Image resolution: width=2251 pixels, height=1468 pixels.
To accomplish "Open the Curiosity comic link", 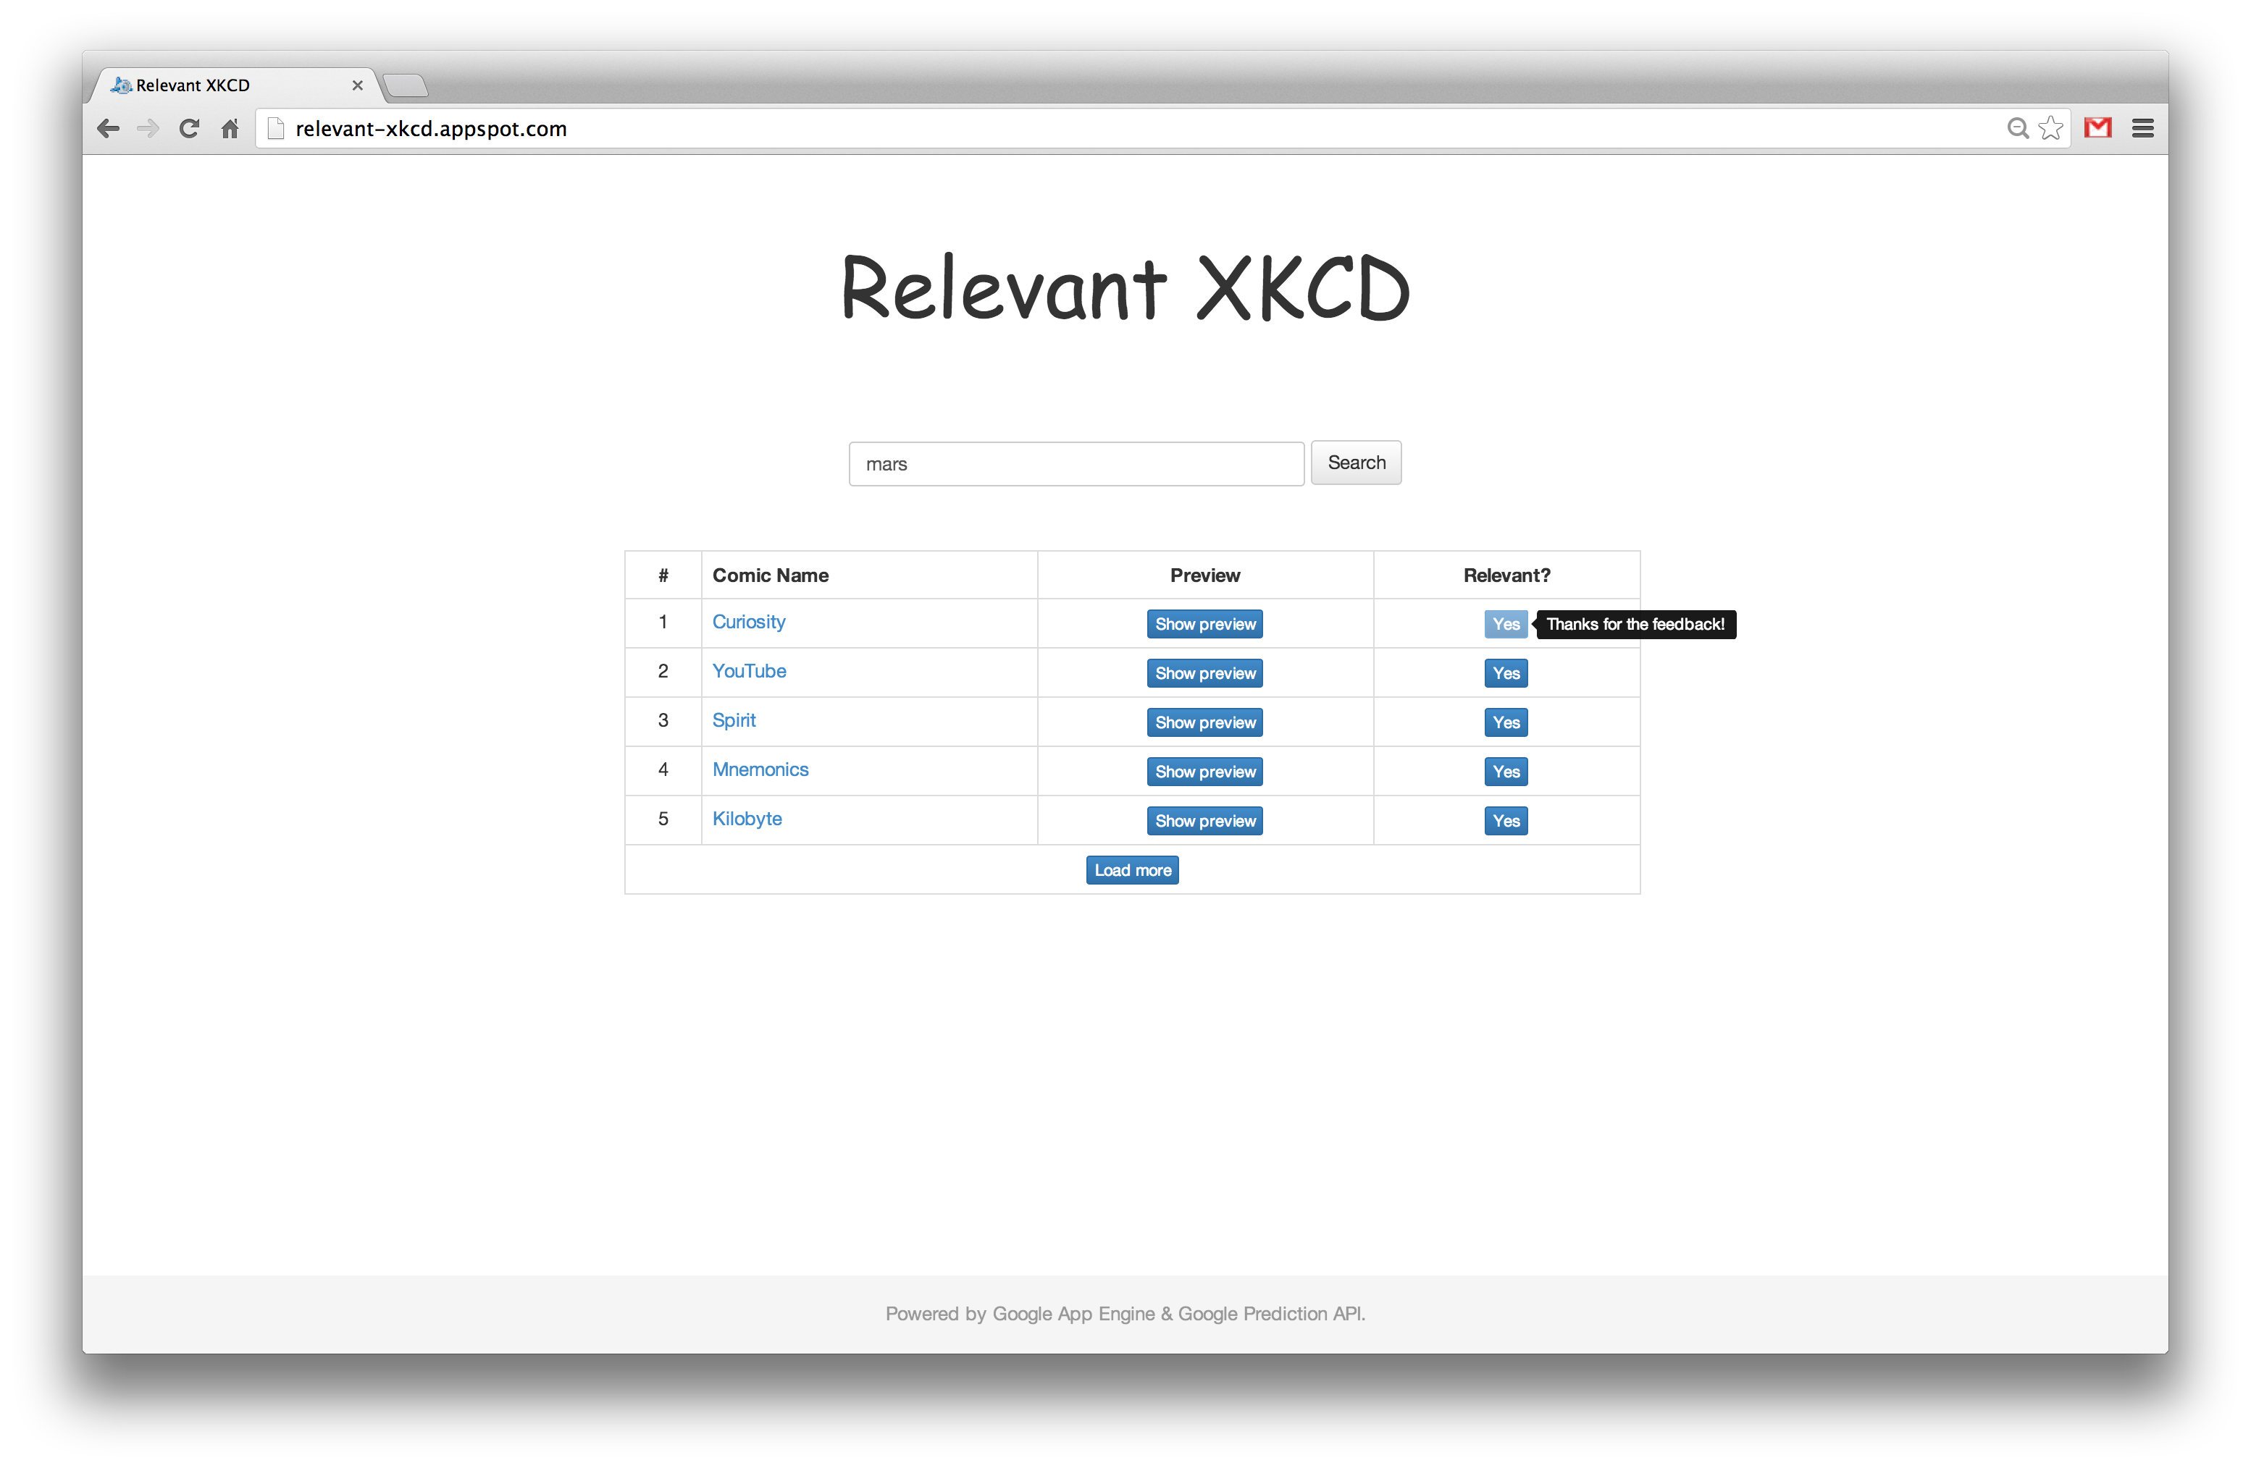I will pos(748,622).
